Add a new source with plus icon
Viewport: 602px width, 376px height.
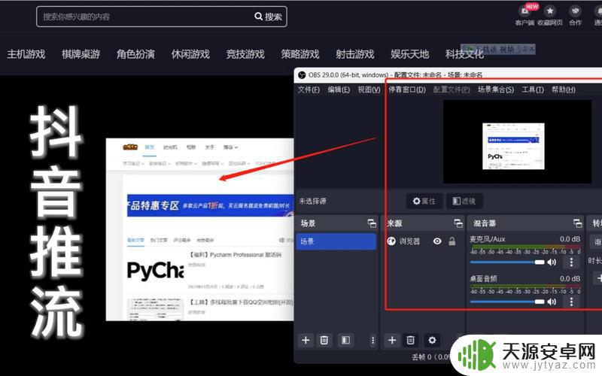[392, 341]
